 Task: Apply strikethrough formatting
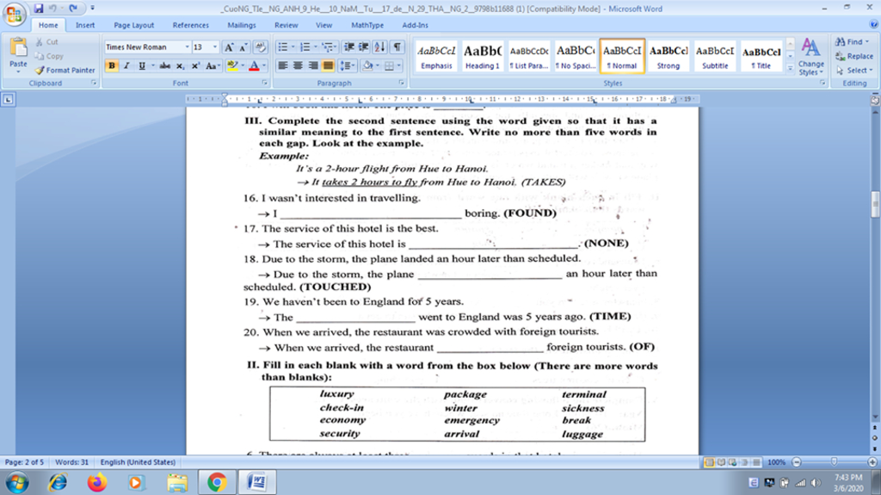click(164, 65)
